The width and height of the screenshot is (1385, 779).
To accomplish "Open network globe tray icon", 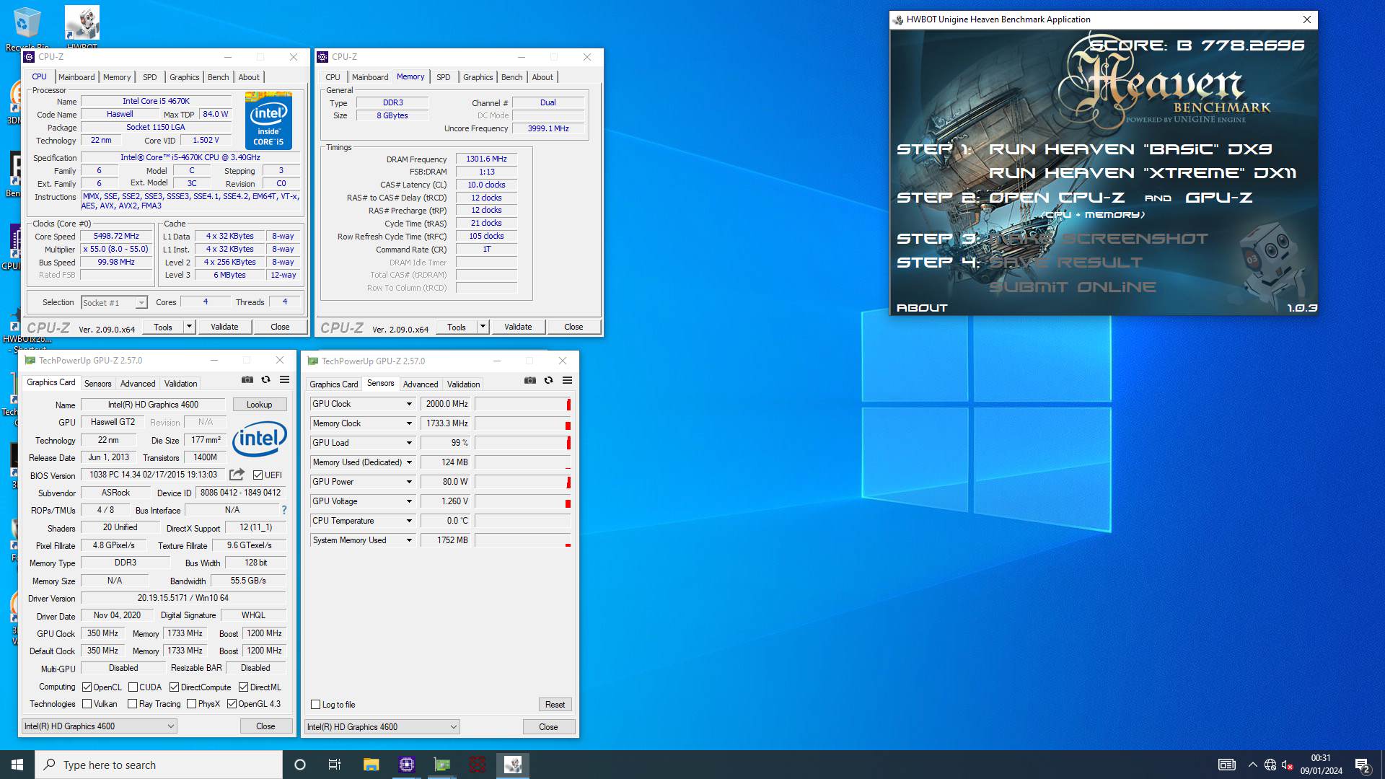I will click(1270, 765).
